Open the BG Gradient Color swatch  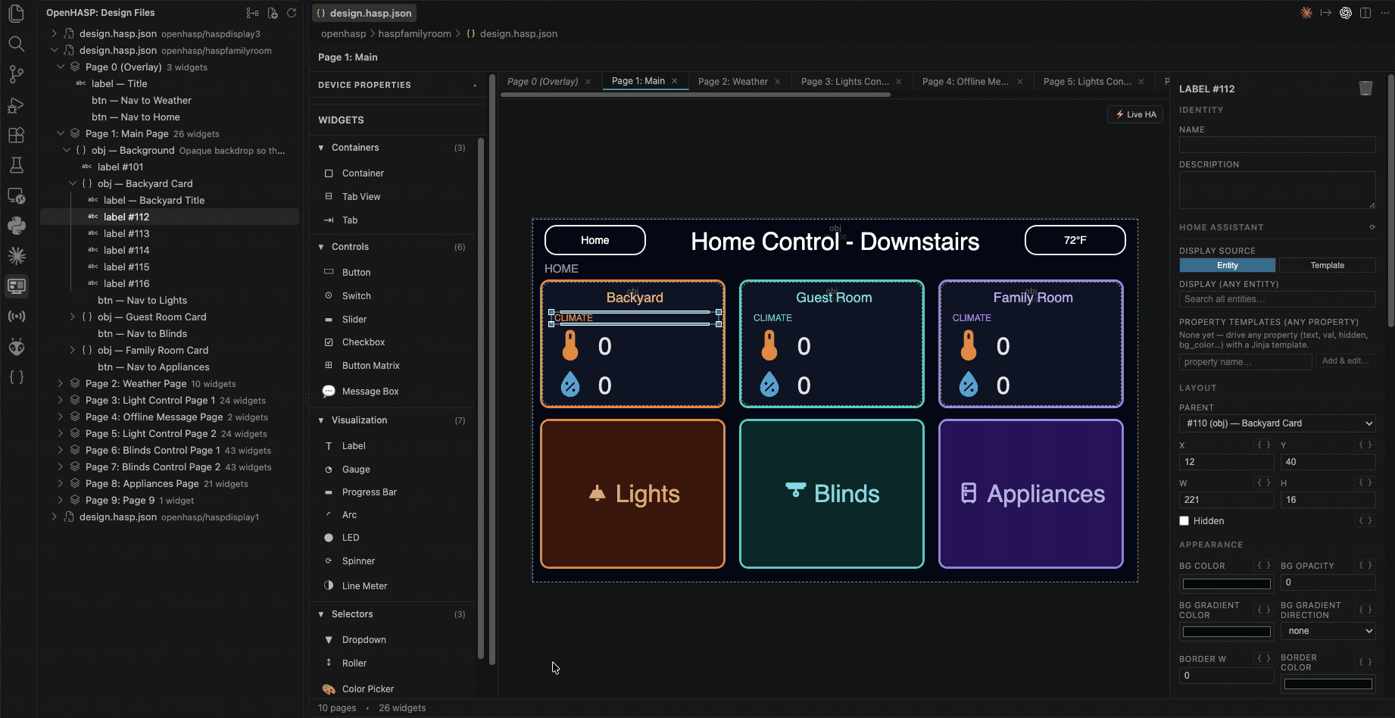(1226, 632)
